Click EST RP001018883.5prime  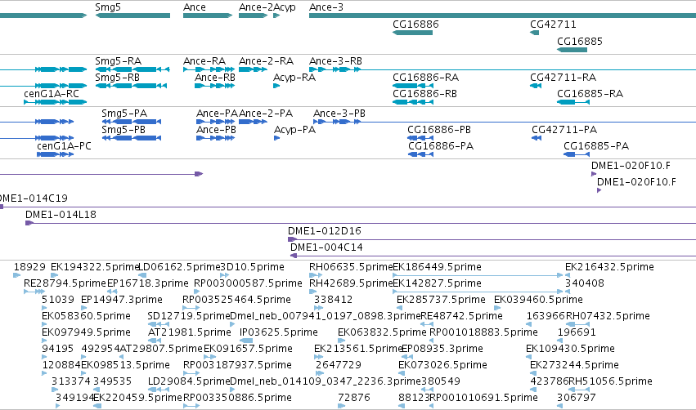click(x=484, y=332)
